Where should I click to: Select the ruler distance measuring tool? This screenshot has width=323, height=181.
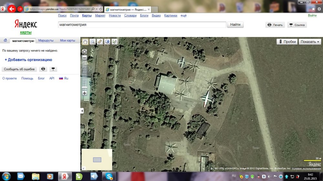coord(100,42)
